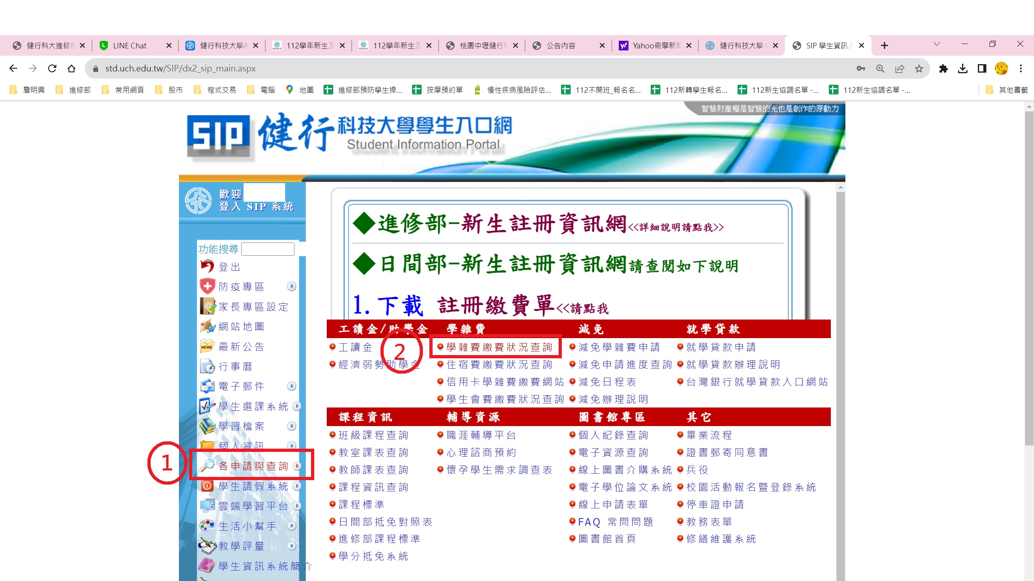Click the back navigation arrow
Viewport: 1034px width, 581px height.
tap(13, 69)
